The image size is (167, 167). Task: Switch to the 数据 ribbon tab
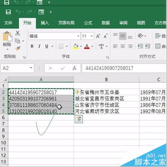[x=106, y=23]
